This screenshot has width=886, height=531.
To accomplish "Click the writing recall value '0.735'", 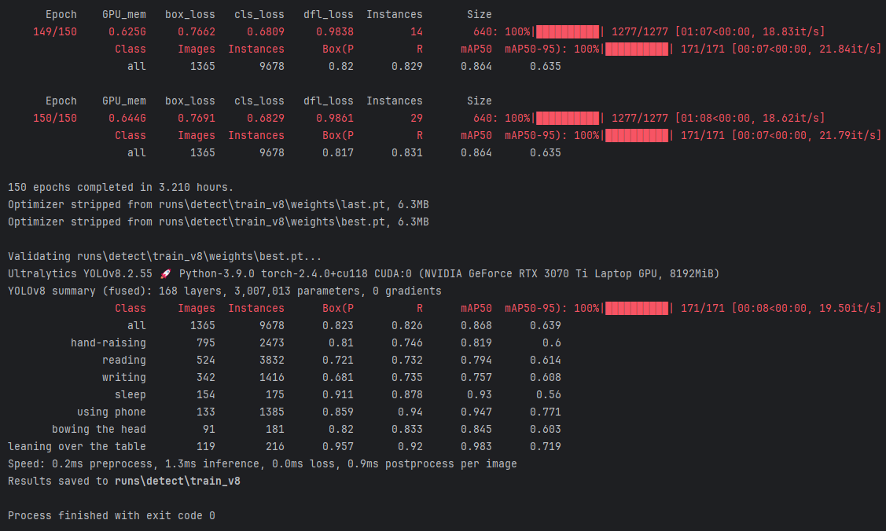I will [x=407, y=377].
